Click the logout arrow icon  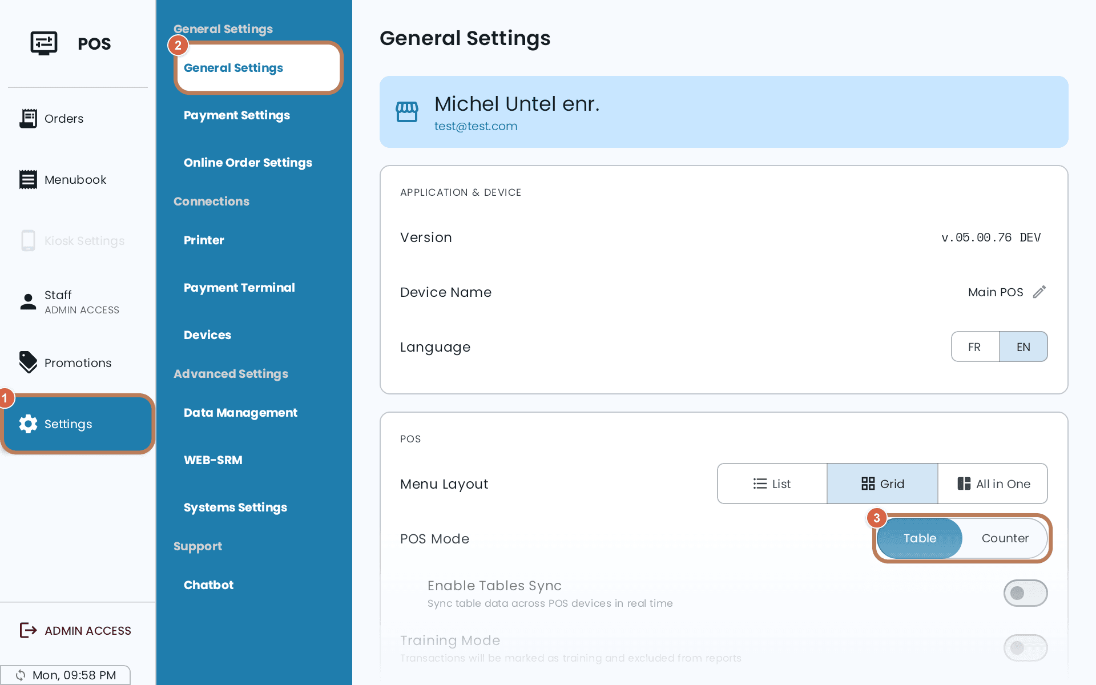click(28, 630)
